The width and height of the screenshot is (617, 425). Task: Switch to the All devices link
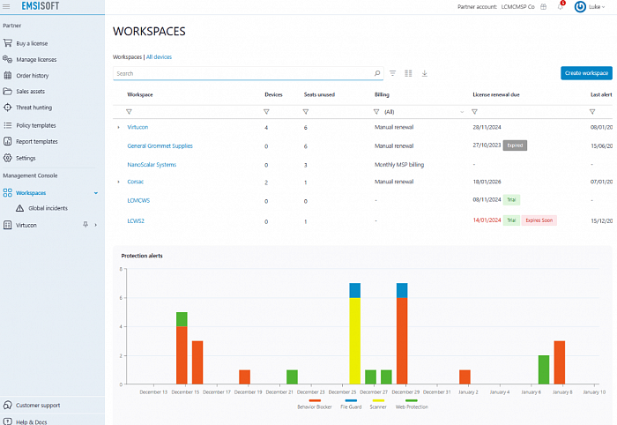pos(160,56)
